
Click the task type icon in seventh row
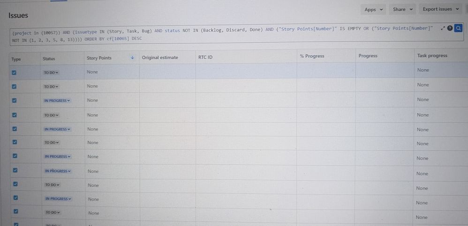[15, 156]
